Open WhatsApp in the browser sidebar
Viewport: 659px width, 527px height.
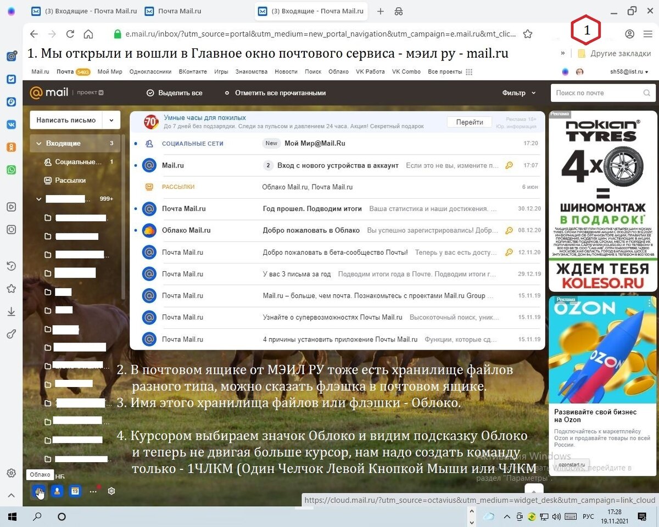pyautogui.click(x=11, y=170)
